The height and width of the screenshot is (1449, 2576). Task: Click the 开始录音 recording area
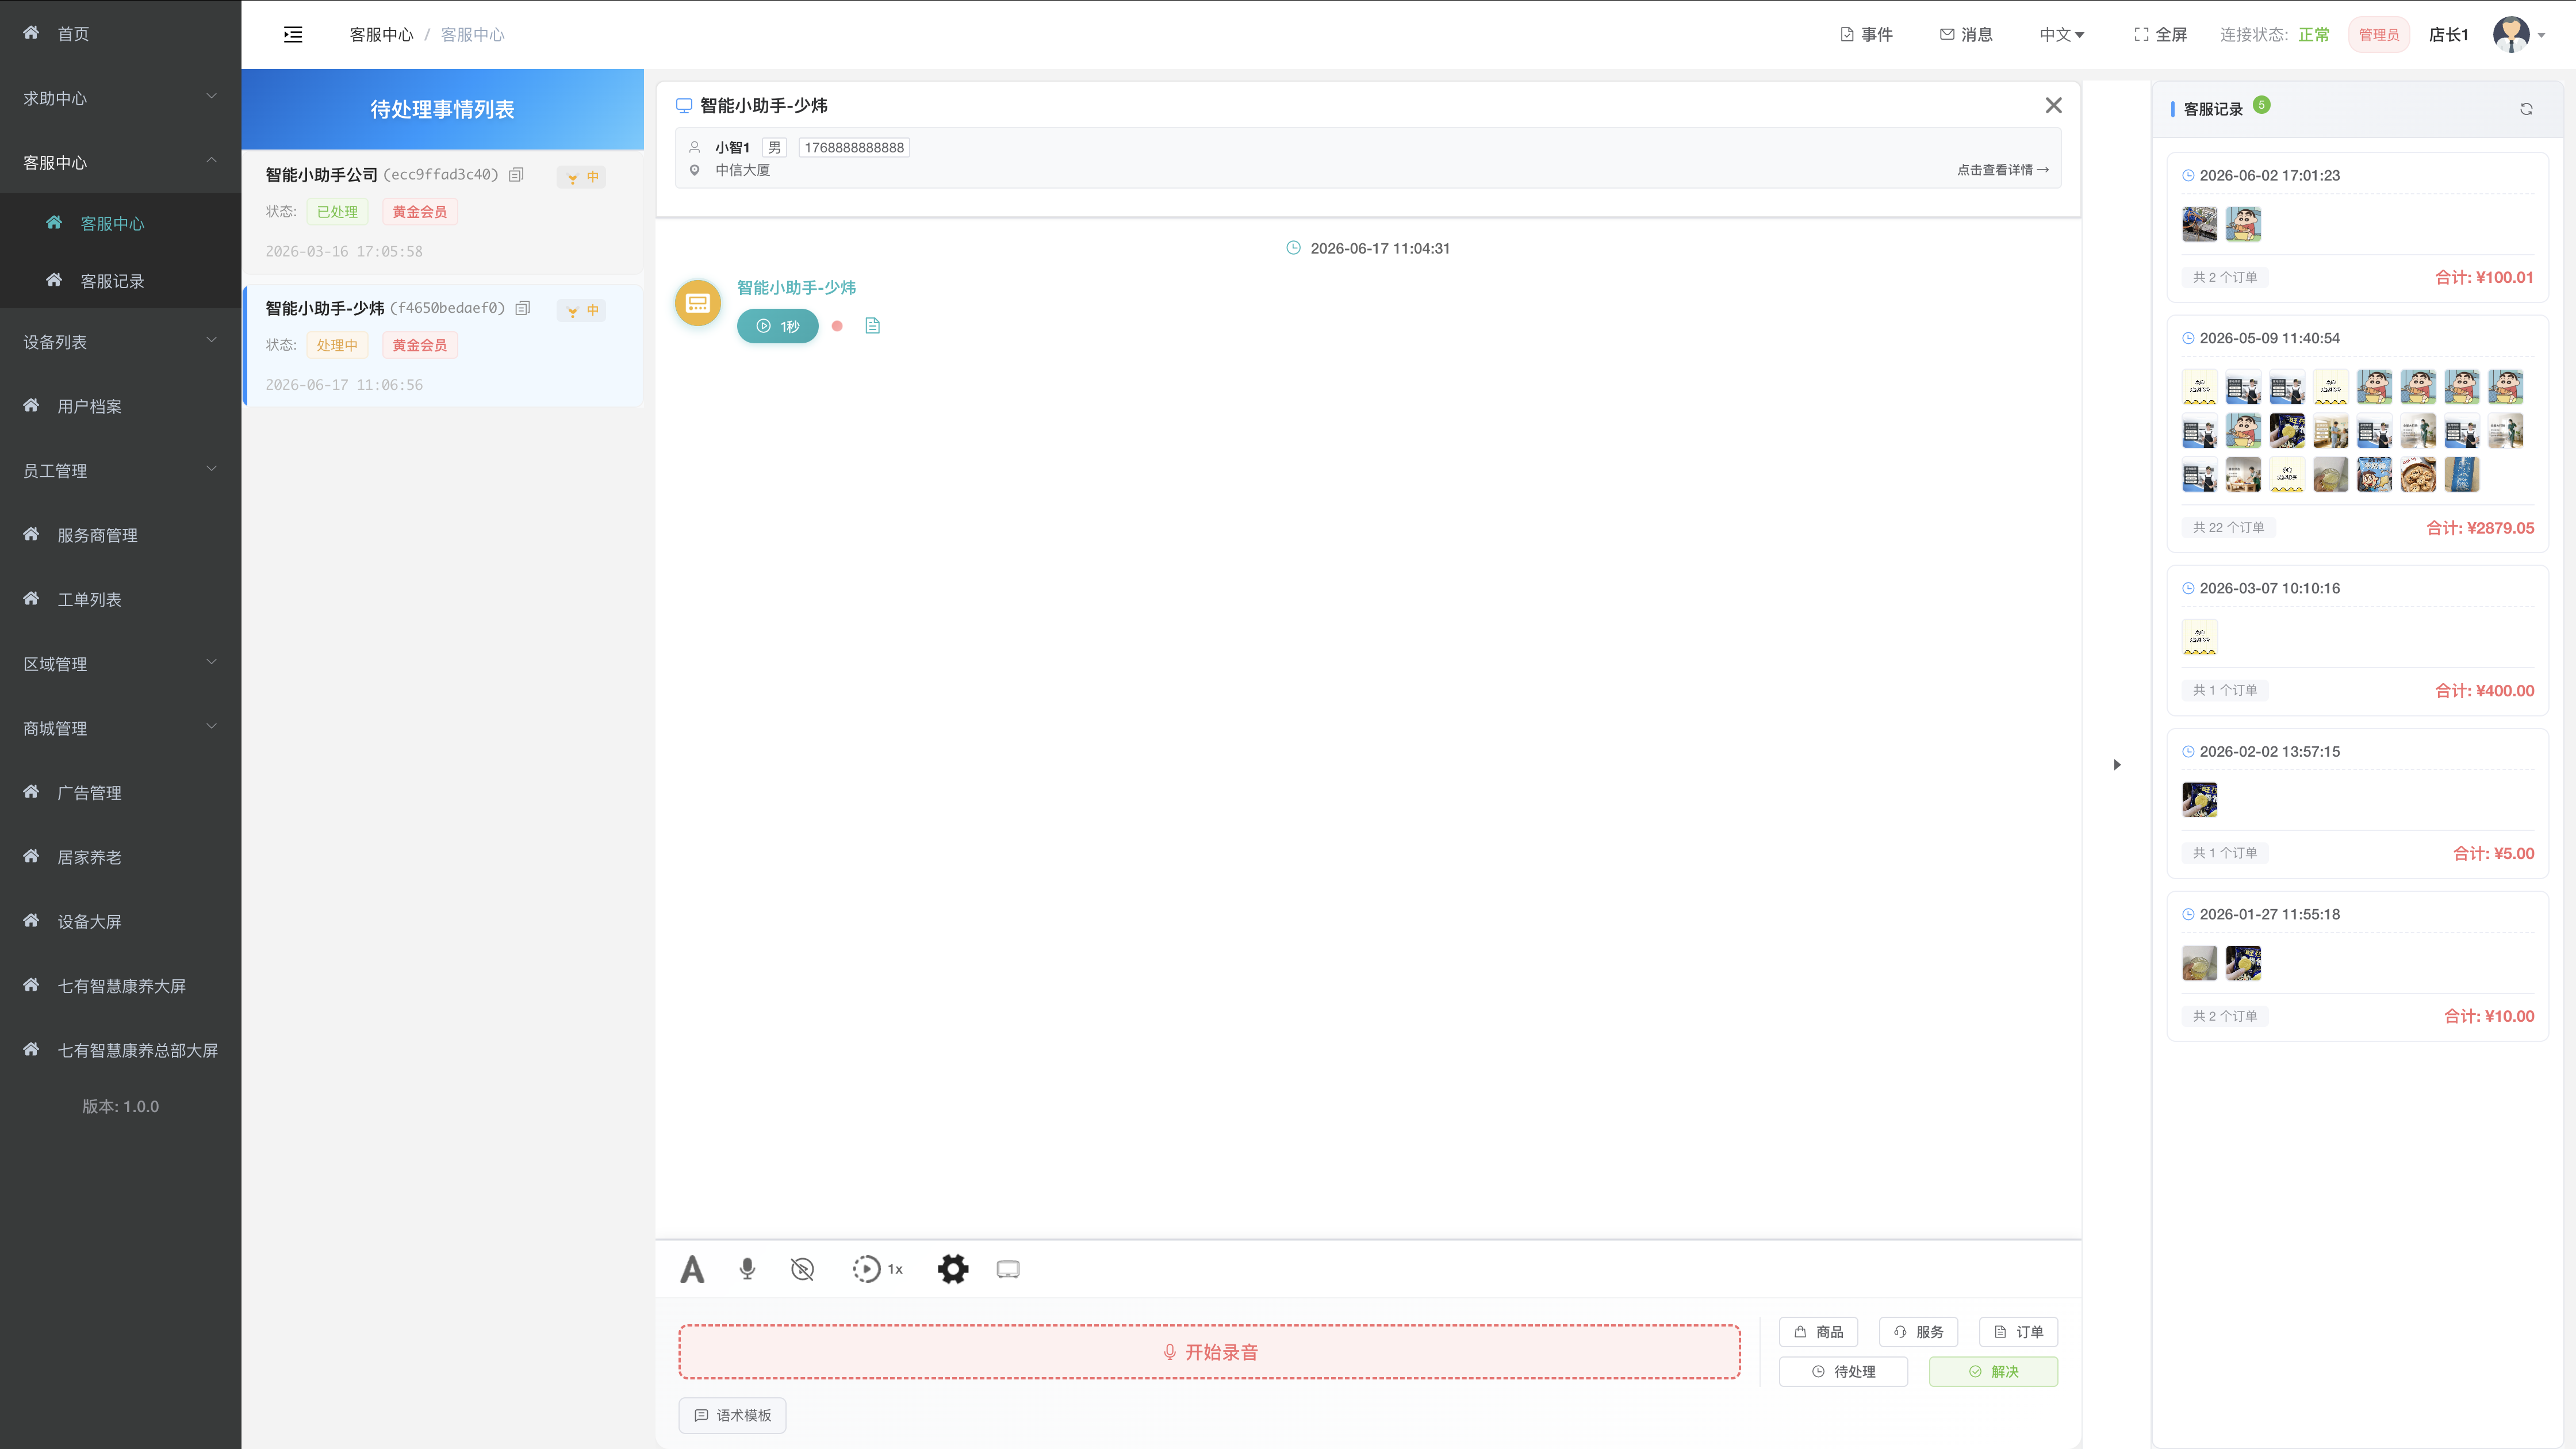[1209, 1352]
